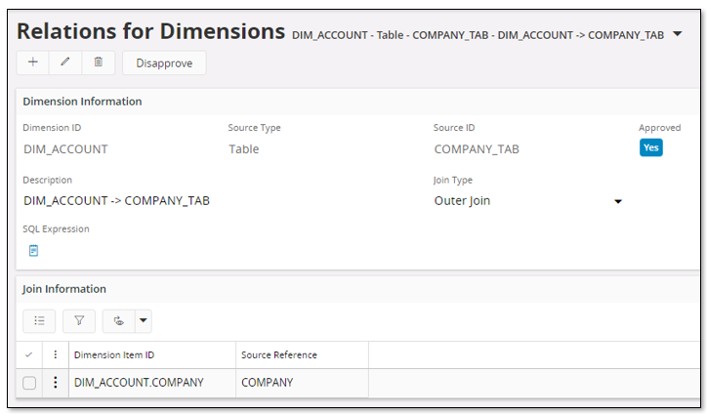Viewport: 707px width, 414px height.
Task: Click the pencil edit icon
Action: pyautogui.click(x=65, y=62)
